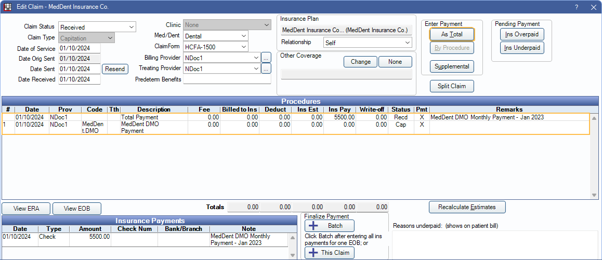602x260 pixels.
Task: Open the Claim Status dropdown
Action: pos(97,27)
